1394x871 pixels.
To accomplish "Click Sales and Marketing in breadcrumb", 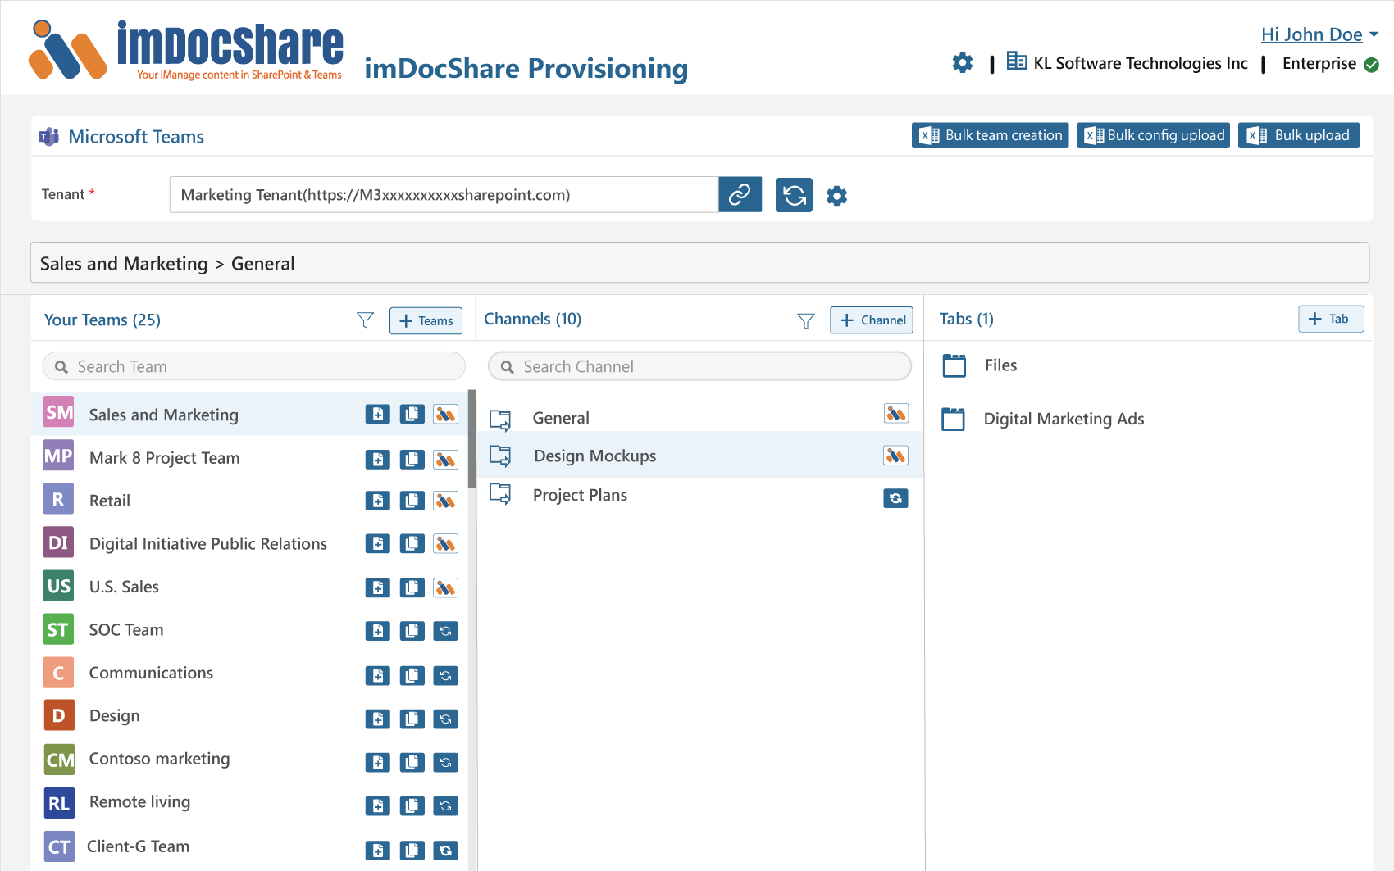I will coord(124,263).
